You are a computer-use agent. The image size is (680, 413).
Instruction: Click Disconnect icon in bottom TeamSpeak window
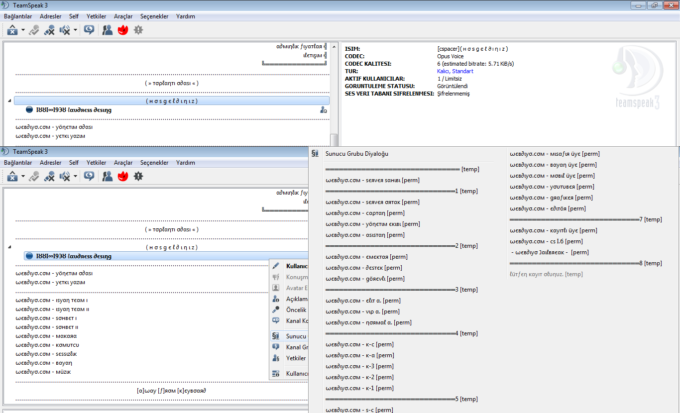tap(12, 176)
